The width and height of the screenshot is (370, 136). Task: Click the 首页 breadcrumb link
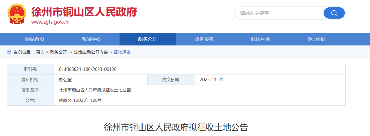40,52
